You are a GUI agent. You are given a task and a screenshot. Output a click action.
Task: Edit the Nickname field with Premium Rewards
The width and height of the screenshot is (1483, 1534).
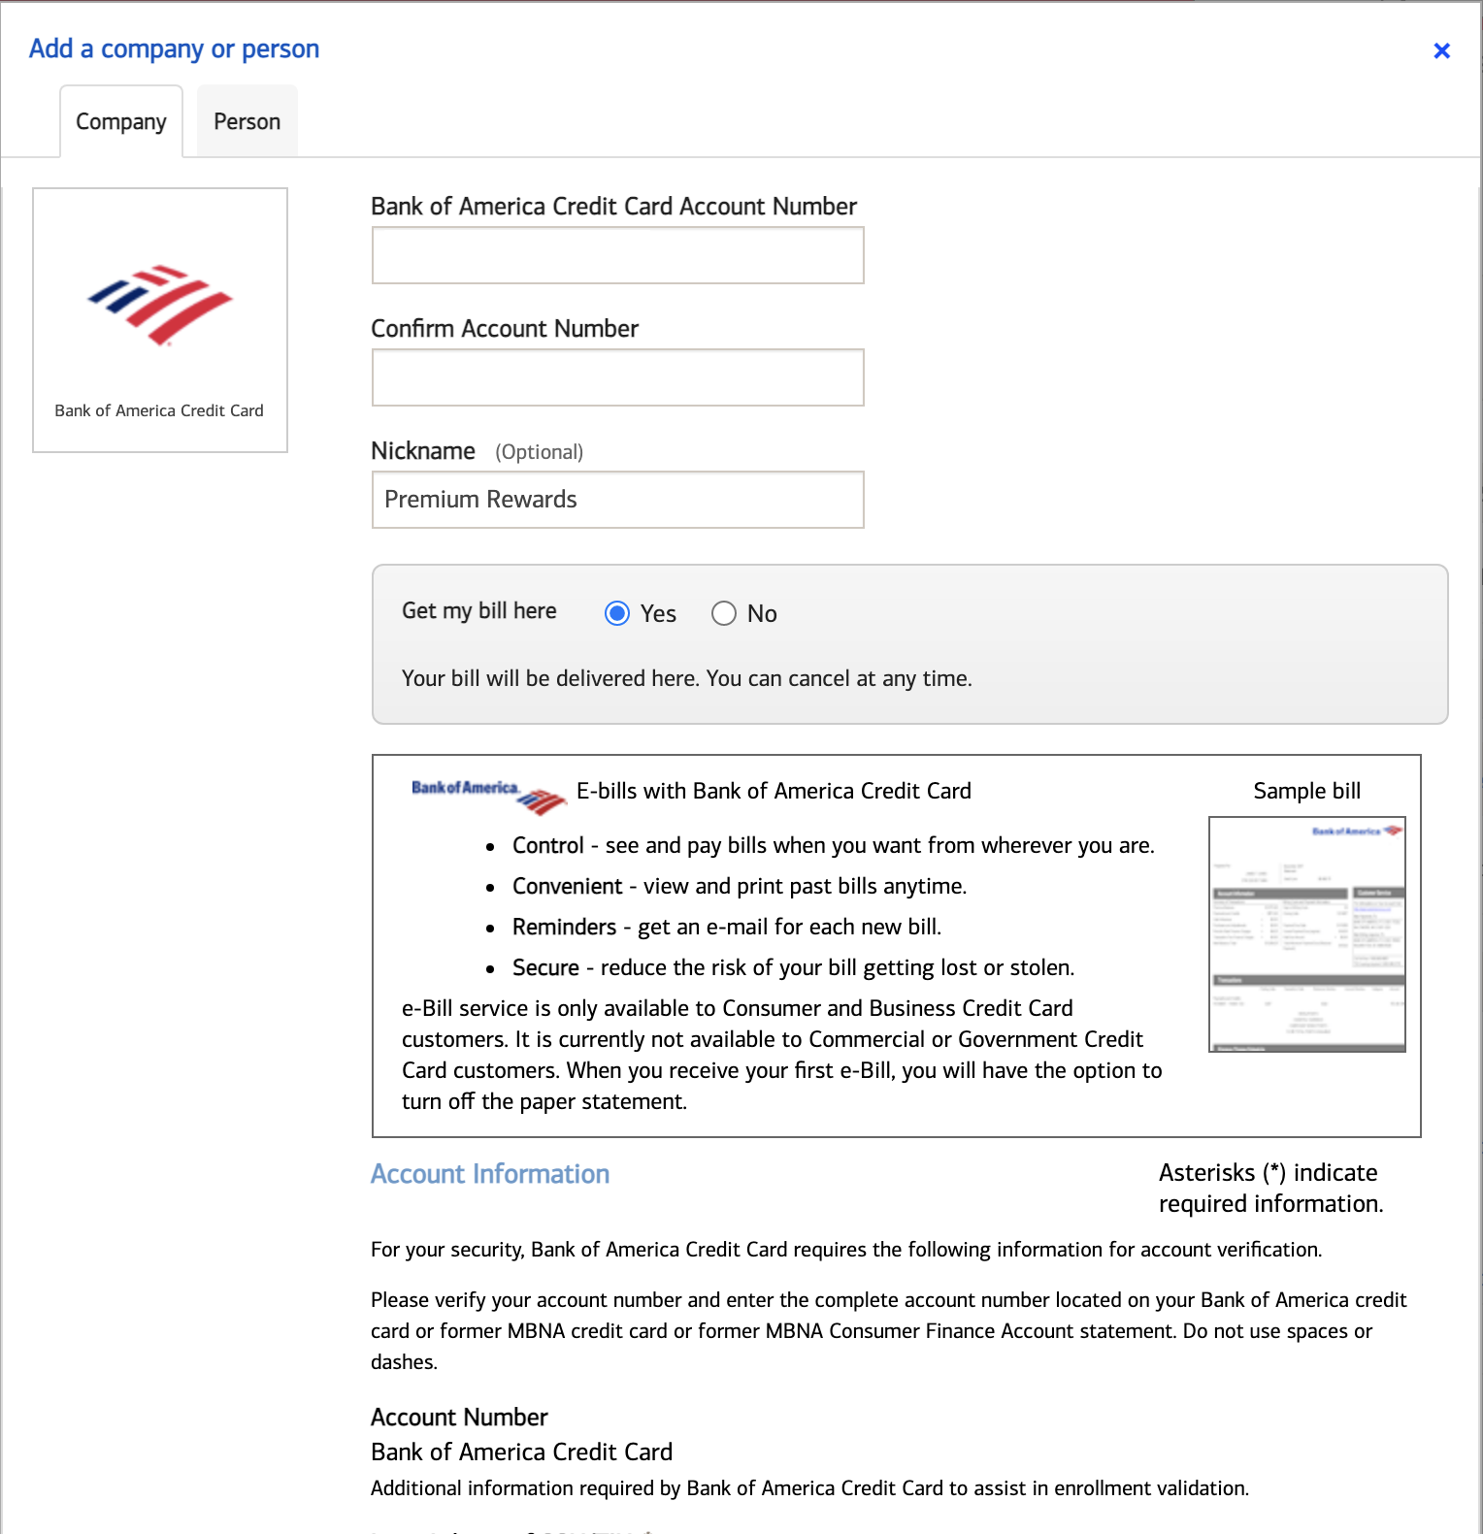coord(617,500)
